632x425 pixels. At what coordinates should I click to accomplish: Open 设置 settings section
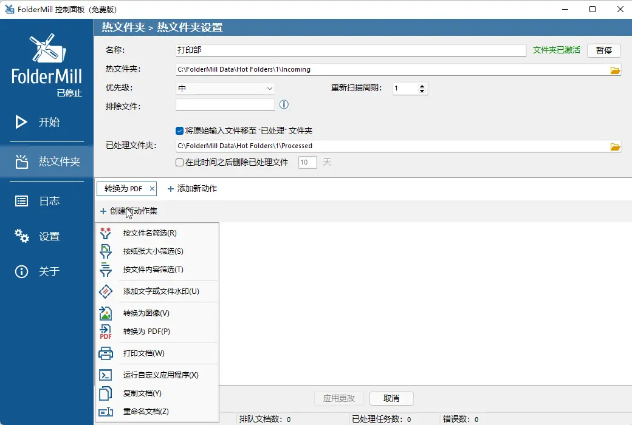click(47, 236)
